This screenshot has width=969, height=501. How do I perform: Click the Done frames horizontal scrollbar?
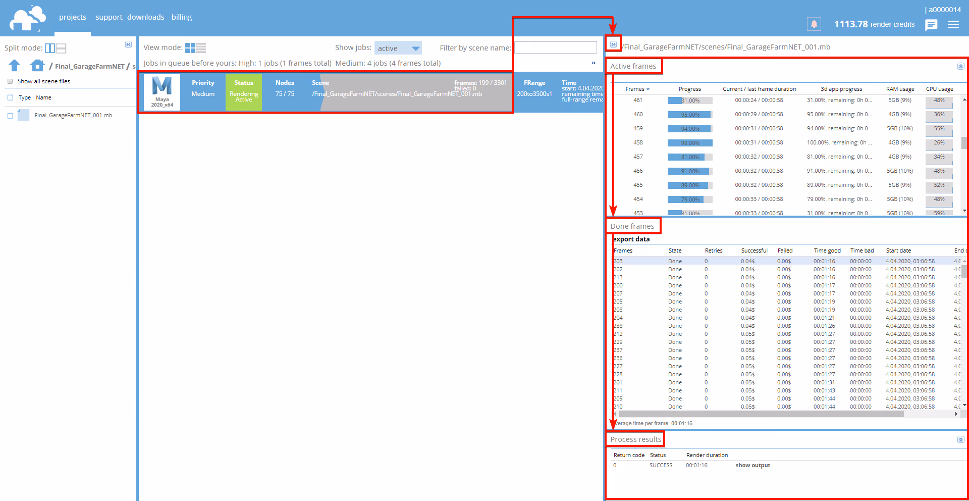click(761, 414)
